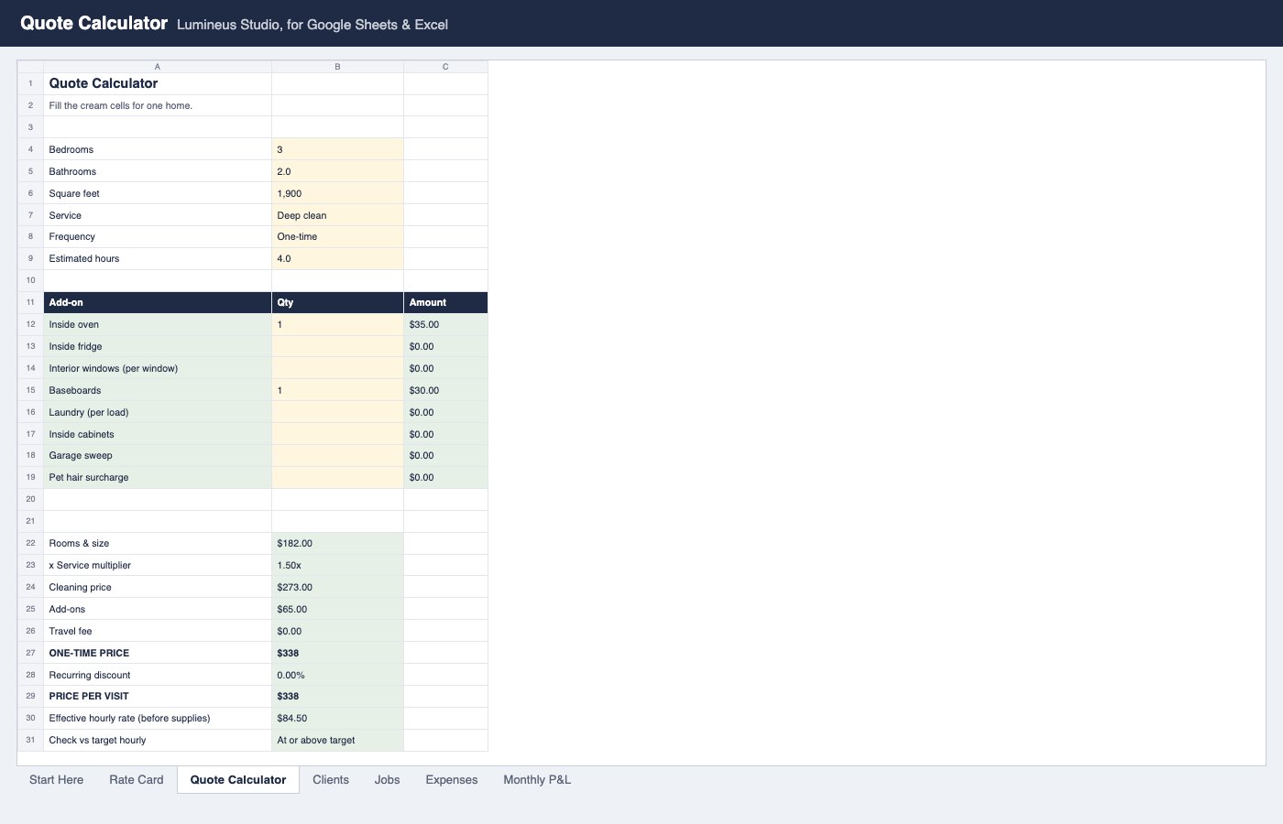Select the Rooms & size value $182.00

pyautogui.click(x=337, y=543)
